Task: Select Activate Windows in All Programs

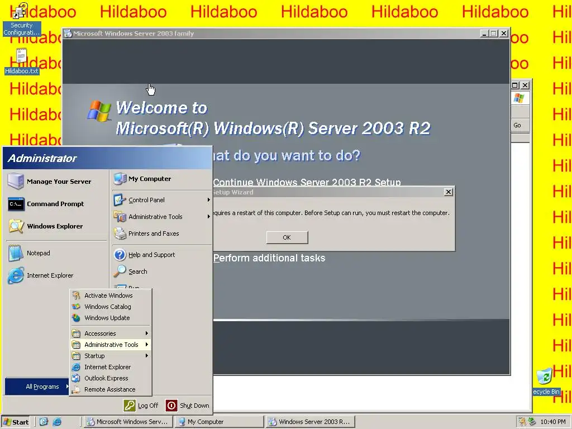Action: click(111, 295)
